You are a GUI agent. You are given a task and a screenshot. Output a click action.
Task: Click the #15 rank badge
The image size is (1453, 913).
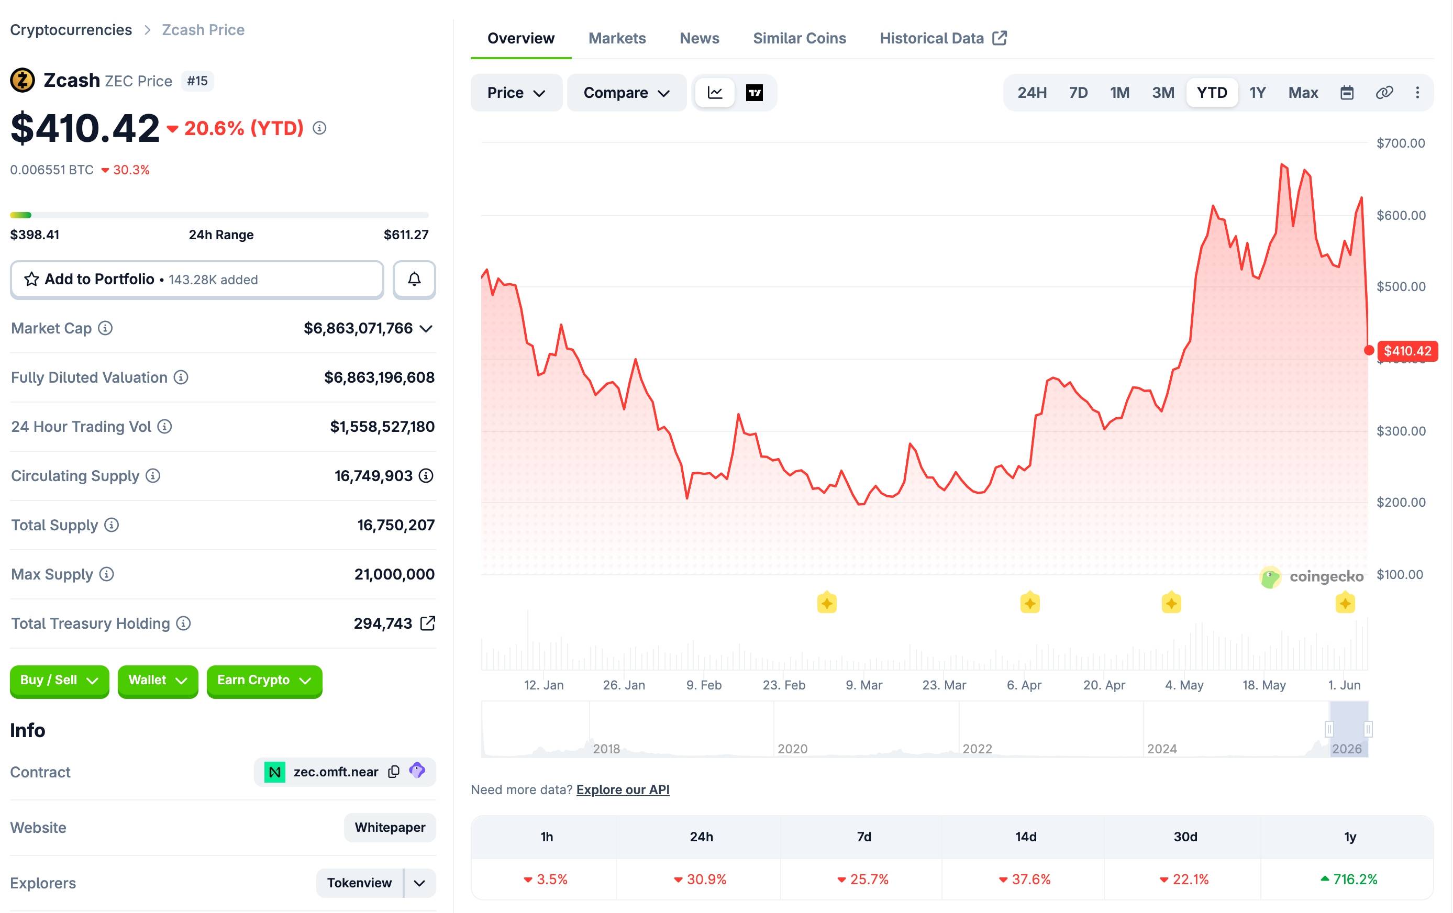coord(197,81)
